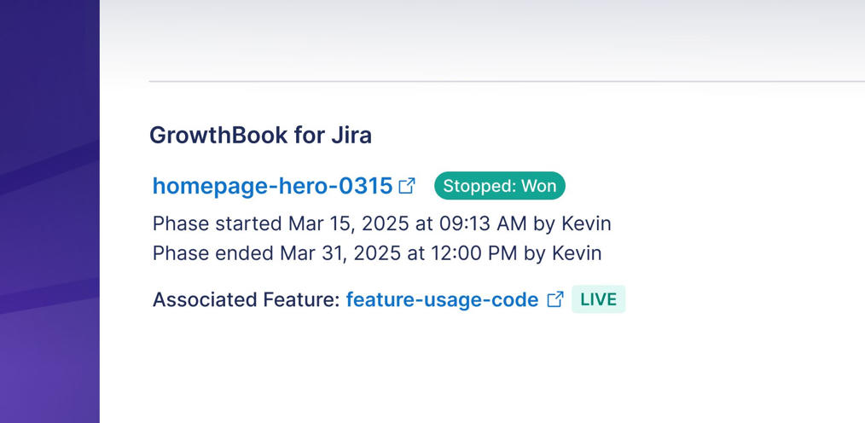Image resolution: width=865 pixels, height=423 pixels.
Task: Click external-link icon beside homepage-hero-0315
Action: [x=408, y=185]
